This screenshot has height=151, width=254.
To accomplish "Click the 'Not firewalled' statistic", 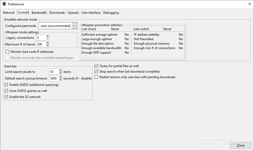I will [x=144, y=39].
